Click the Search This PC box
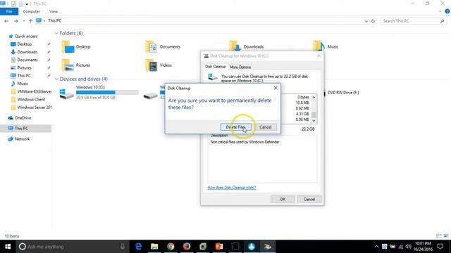451x253 pixels. [x=410, y=21]
